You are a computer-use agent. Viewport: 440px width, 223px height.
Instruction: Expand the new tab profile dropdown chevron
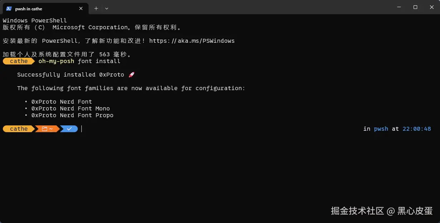(x=107, y=8)
